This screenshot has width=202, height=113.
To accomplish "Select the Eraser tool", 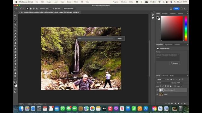I will coord(15,49).
